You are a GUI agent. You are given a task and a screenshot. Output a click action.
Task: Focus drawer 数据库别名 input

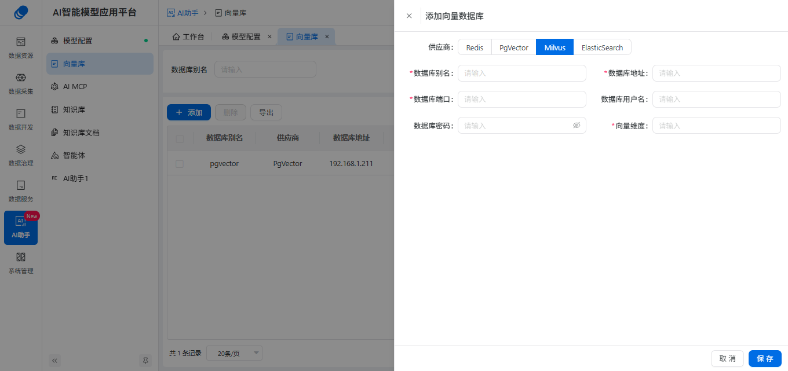tap(522, 73)
